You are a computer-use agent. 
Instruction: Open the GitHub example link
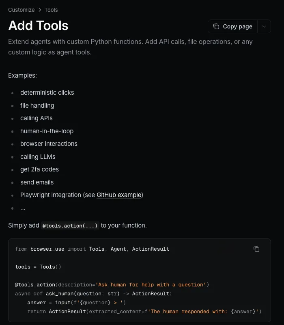(x=119, y=195)
